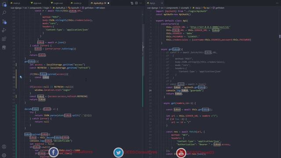The image size is (281, 158).
Task: Click 'window.location.href="login"' in the left editor
Action: pos(53,90)
